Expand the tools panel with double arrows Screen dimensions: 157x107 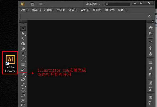coord(21,21)
